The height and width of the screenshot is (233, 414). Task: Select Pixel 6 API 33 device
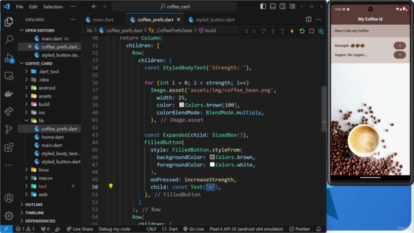point(246,228)
